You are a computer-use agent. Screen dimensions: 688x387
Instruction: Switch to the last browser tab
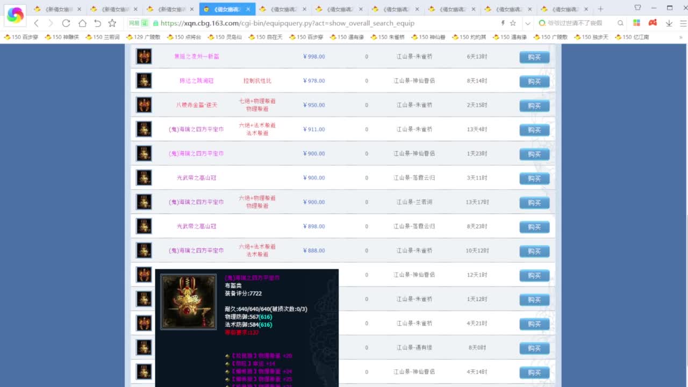(x=563, y=9)
